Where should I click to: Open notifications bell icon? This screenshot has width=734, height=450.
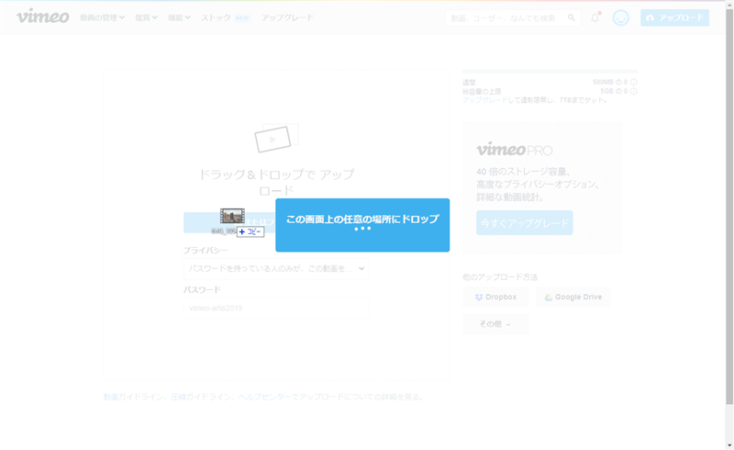[595, 17]
